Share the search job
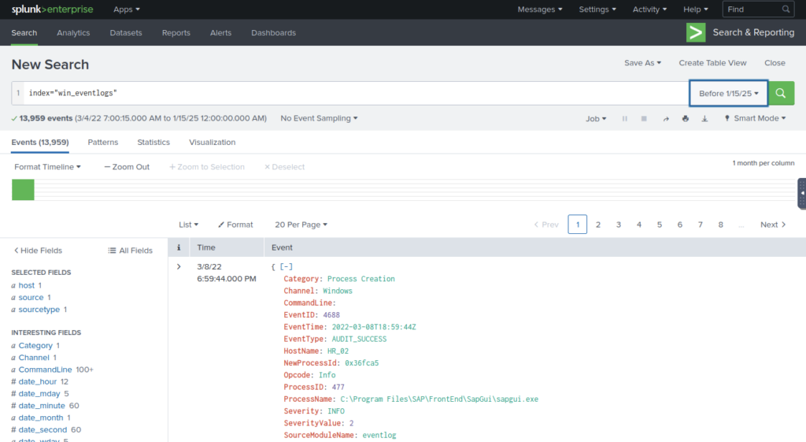 pos(666,118)
